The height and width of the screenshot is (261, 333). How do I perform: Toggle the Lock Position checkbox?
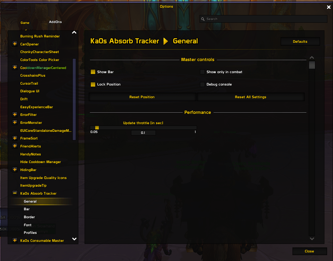(93, 84)
